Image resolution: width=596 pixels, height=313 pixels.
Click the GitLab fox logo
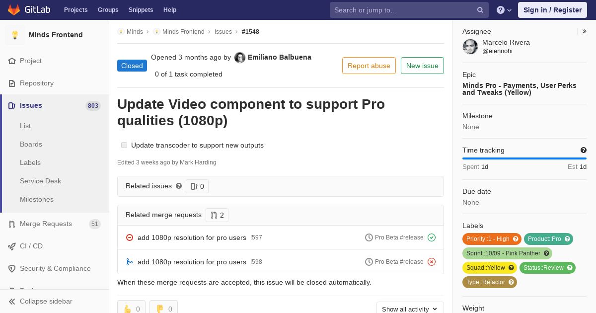point(14,9)
